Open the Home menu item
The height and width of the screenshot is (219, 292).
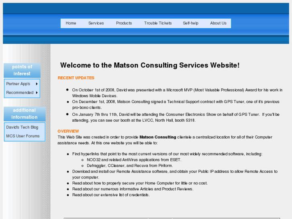(71, 23)
